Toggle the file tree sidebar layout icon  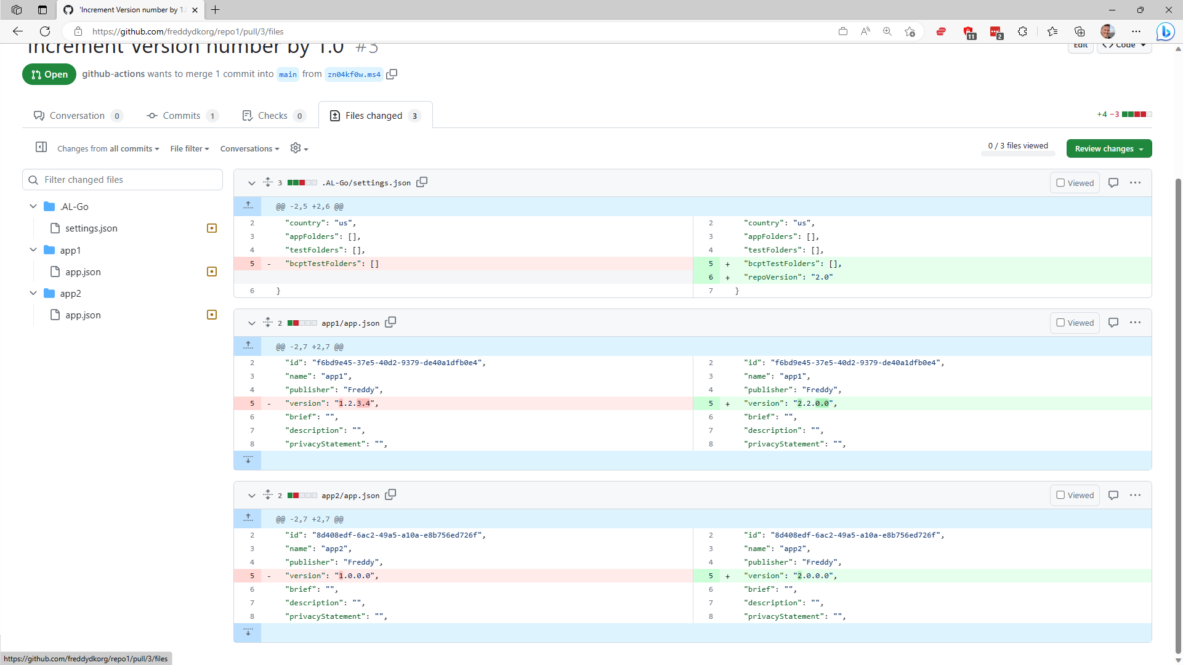pos(41,147)
